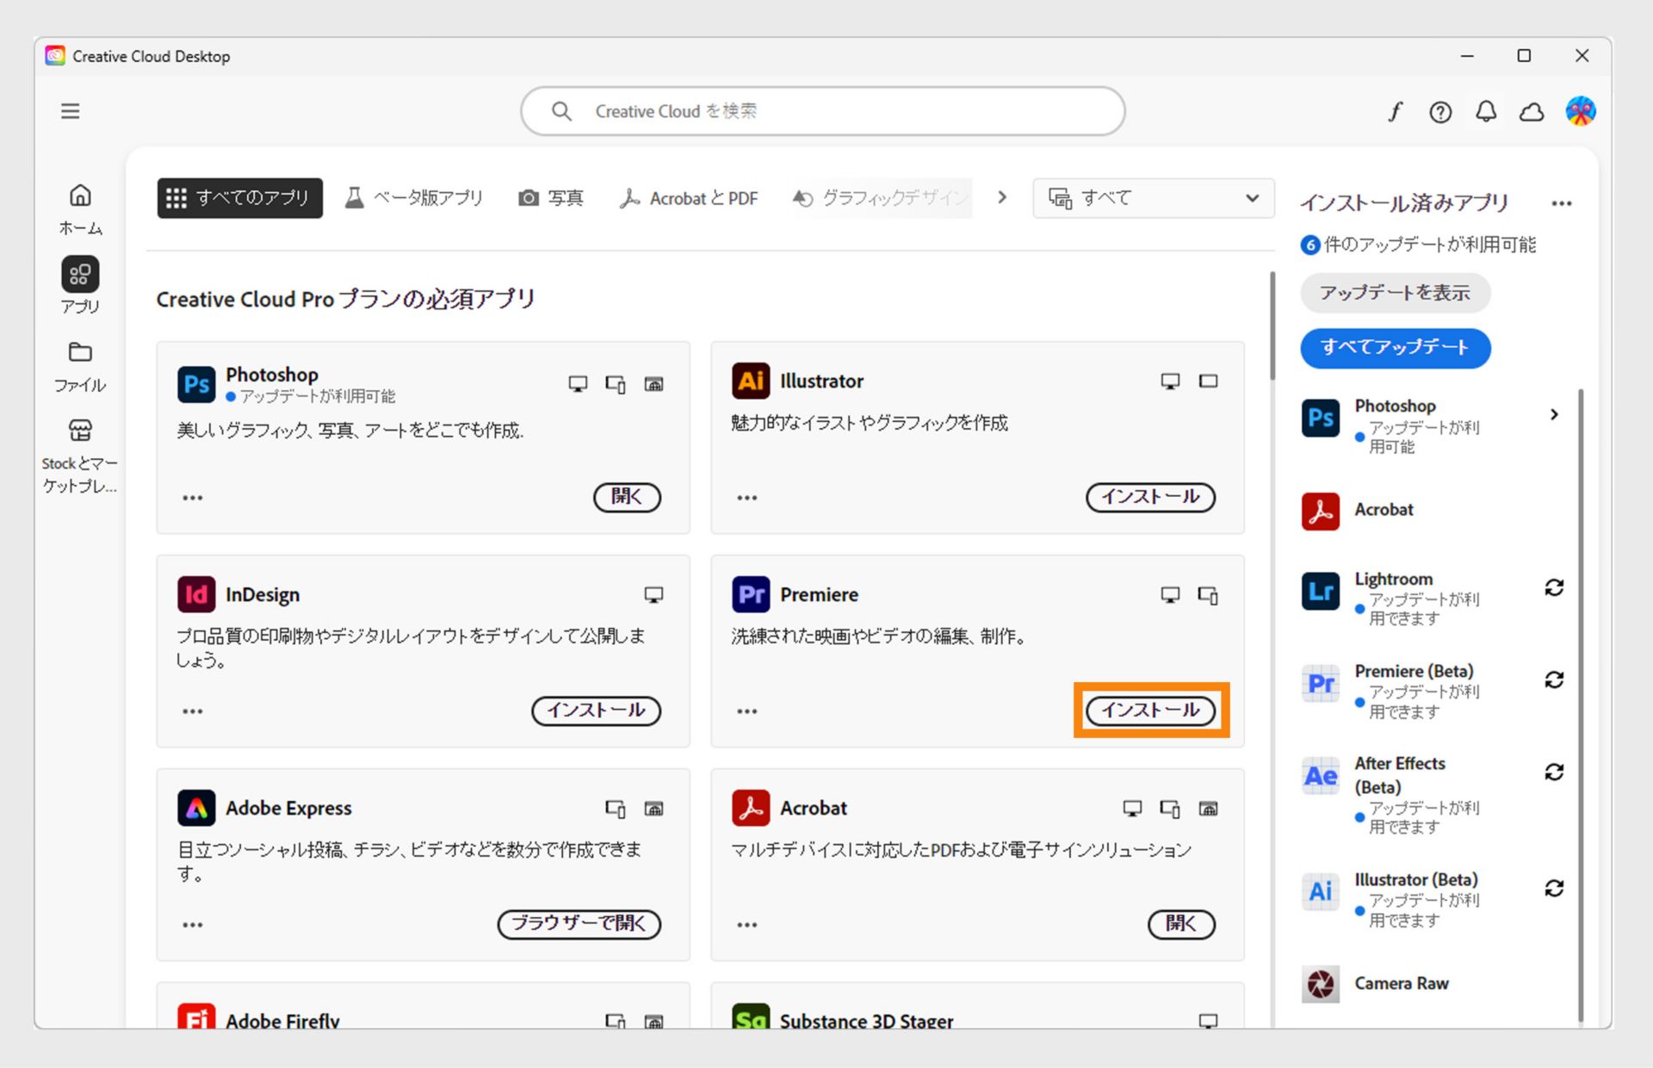Click the Premiere Pr card icon
The height and width of the screenshot is (1068, 1653).
click(x=751, y=594)
